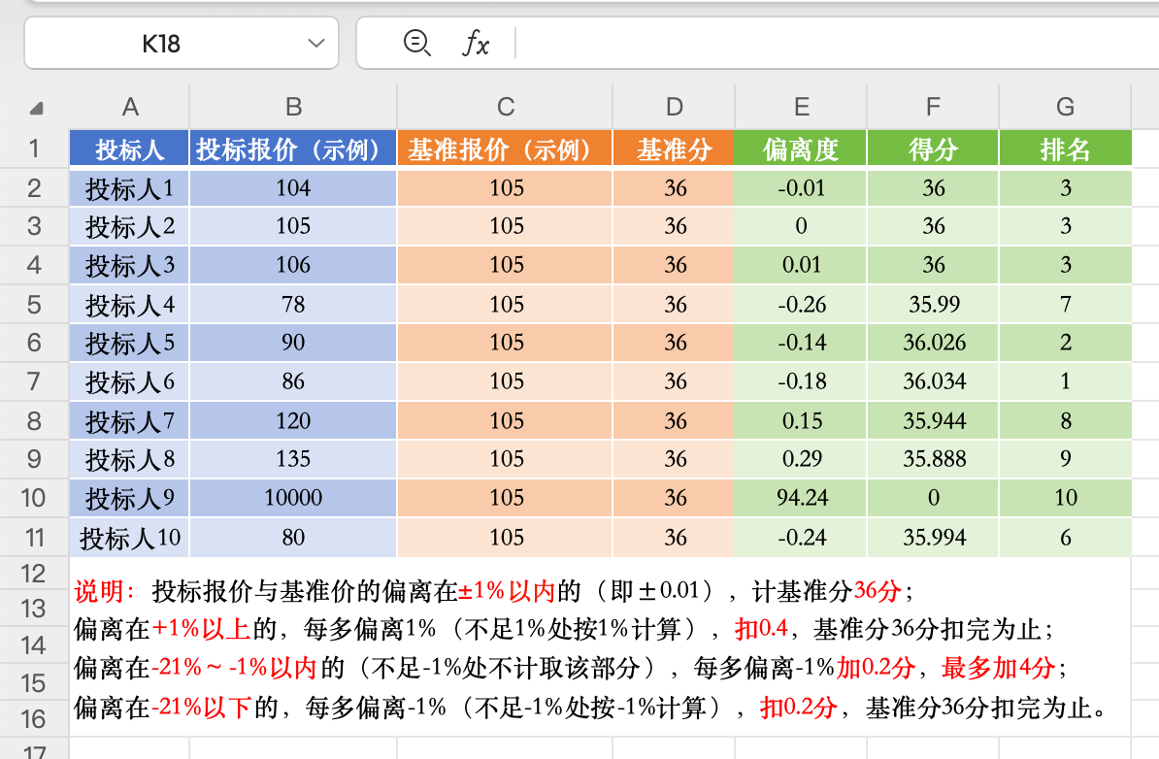Click the 基准报价（示例） header cell

(x=505, y=148)
